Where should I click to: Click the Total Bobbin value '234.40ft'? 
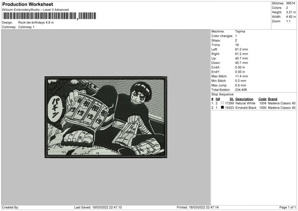[241, 90]
